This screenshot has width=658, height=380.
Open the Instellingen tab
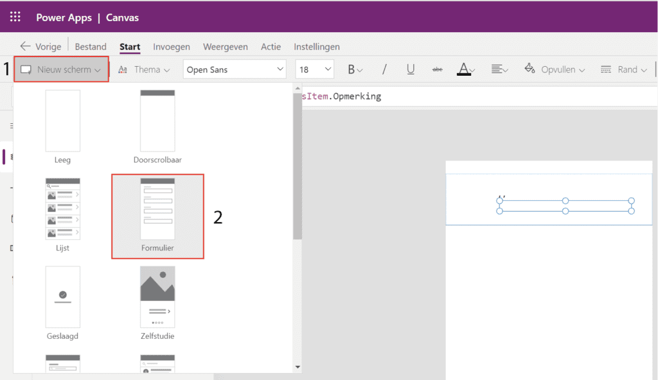[316, 47]
